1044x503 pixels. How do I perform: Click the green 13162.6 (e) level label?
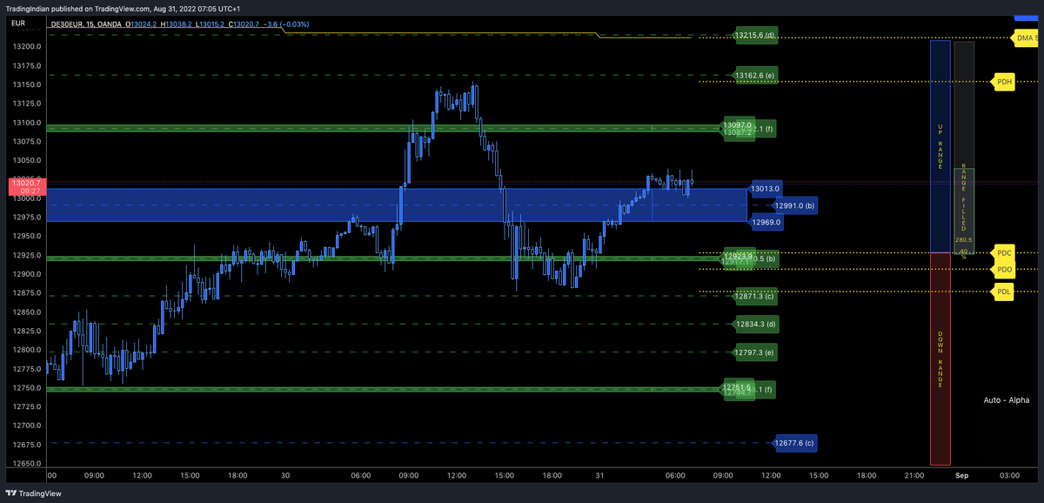[x=756, y=76]
